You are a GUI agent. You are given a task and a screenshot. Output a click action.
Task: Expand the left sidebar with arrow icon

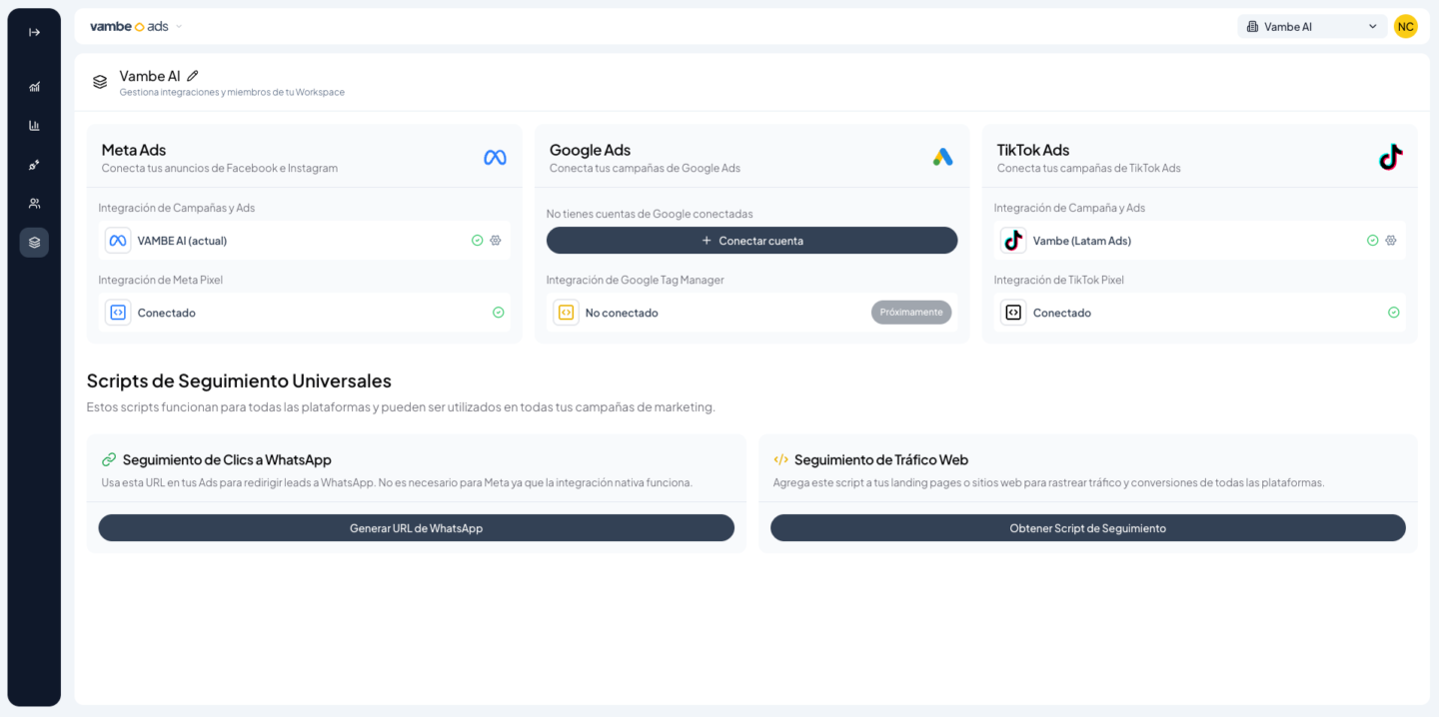click(x=34, y=32)
